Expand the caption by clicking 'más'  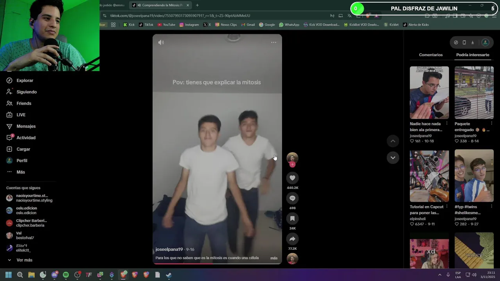pyautogui.click(x=274, y=258)
